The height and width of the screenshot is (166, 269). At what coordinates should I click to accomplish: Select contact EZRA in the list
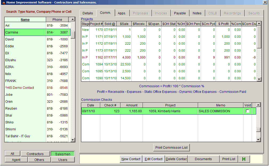point(37,67)
